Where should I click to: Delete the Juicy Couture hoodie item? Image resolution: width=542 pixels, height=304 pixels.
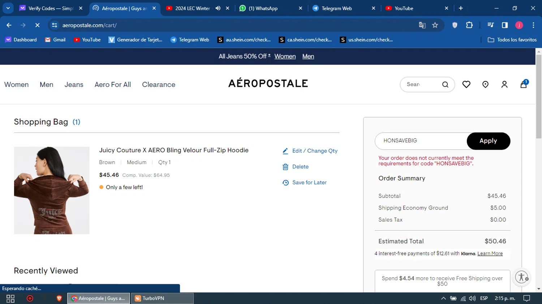click(296, 167)
